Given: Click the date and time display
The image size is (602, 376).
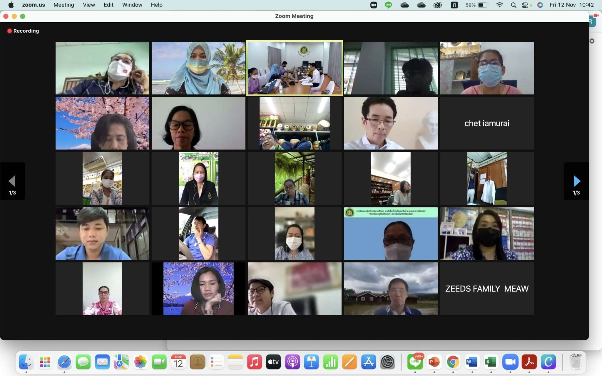Looking at the screenshot, I should point(571,5).
